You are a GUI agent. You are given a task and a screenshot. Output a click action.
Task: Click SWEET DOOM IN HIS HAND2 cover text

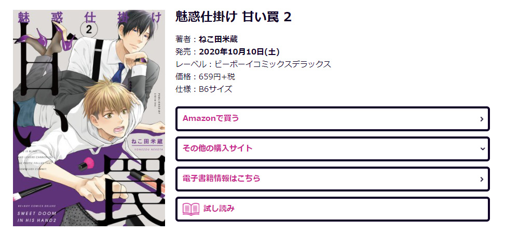click(37, 216)
